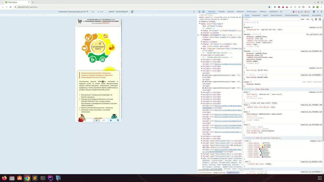Click the orange #FF4E00 color swatch
Screen dimensions: 324x182
pyautogui.click(x=262, y=147)
